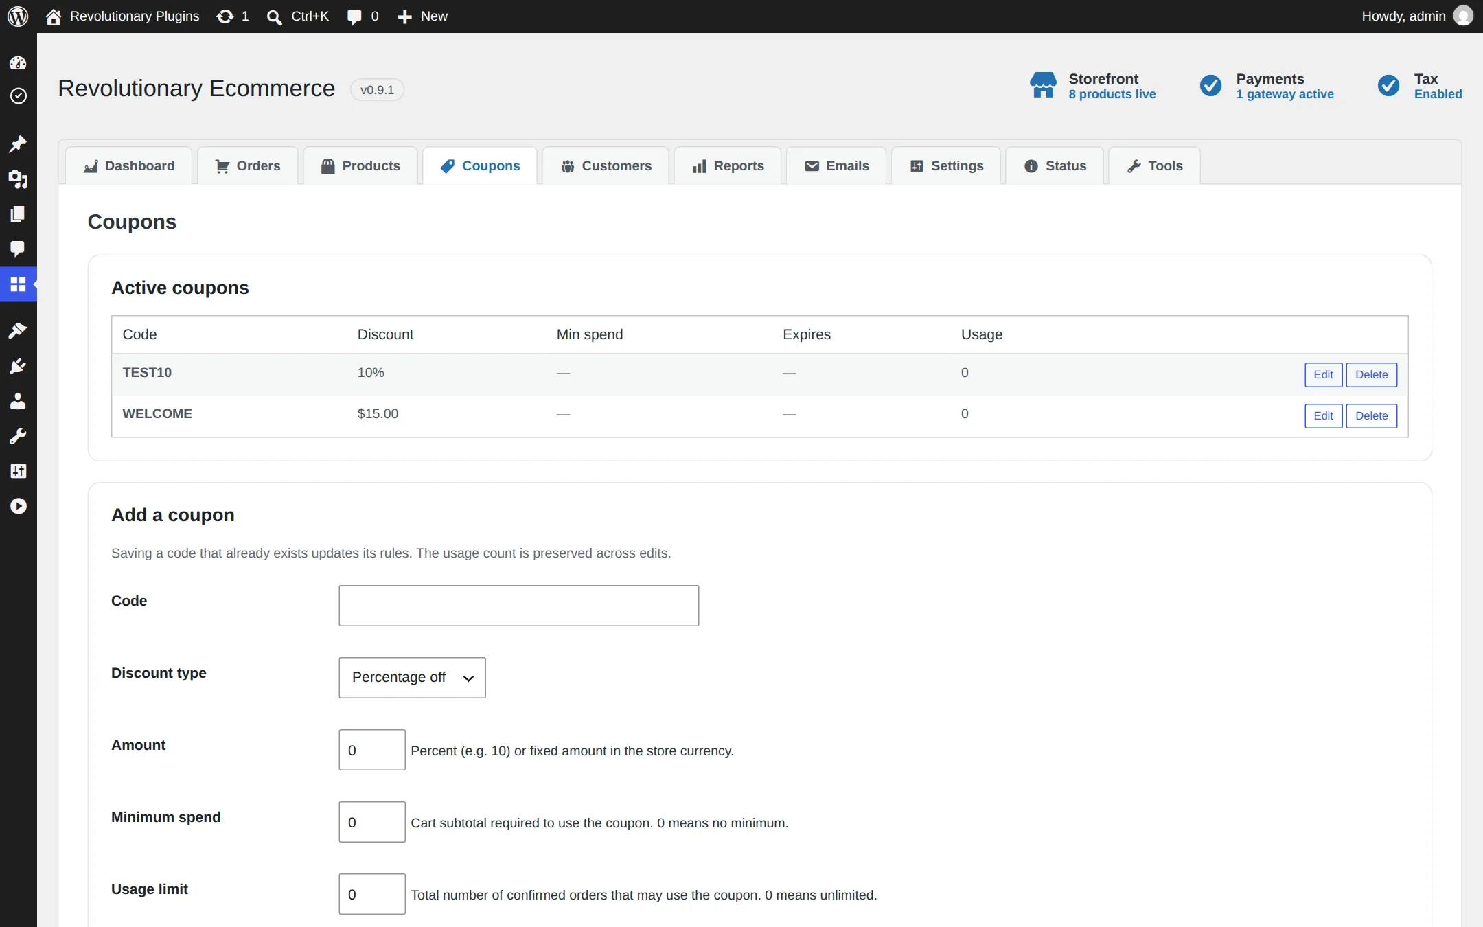Switch to the Emails tab
This screenshot has width=1483, height=927.
[x=836, y=165]
